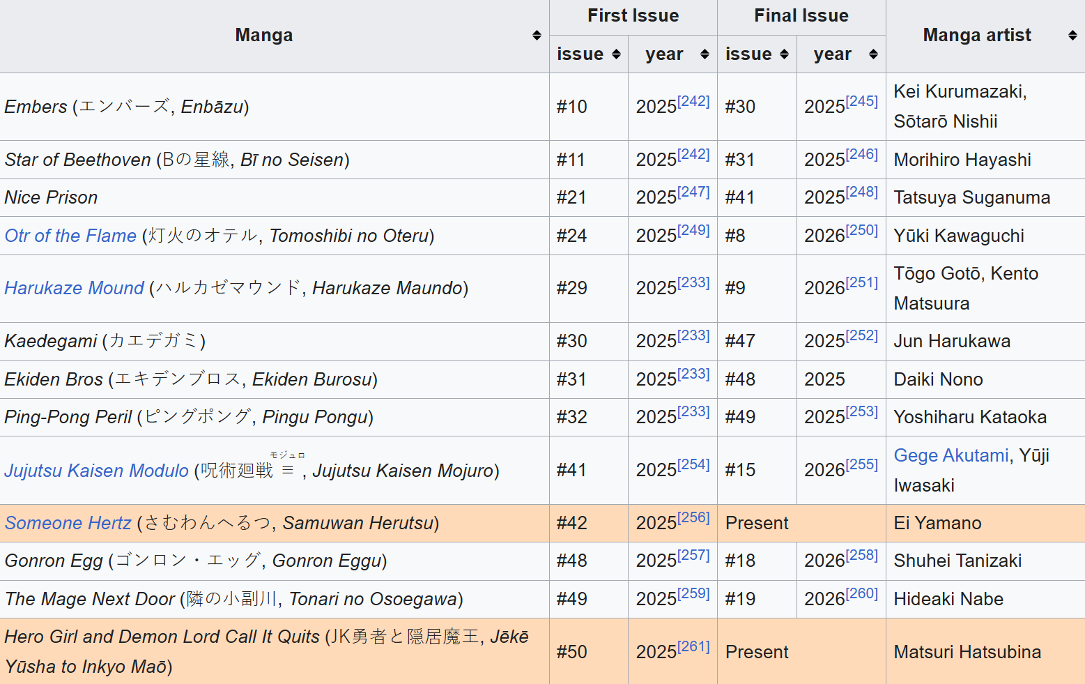Open citation [242] in the Embers row
The image size is (1085, 684).
point(693,101)
